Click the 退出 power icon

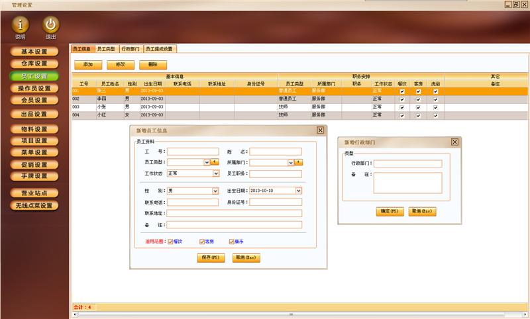[51, 24]
